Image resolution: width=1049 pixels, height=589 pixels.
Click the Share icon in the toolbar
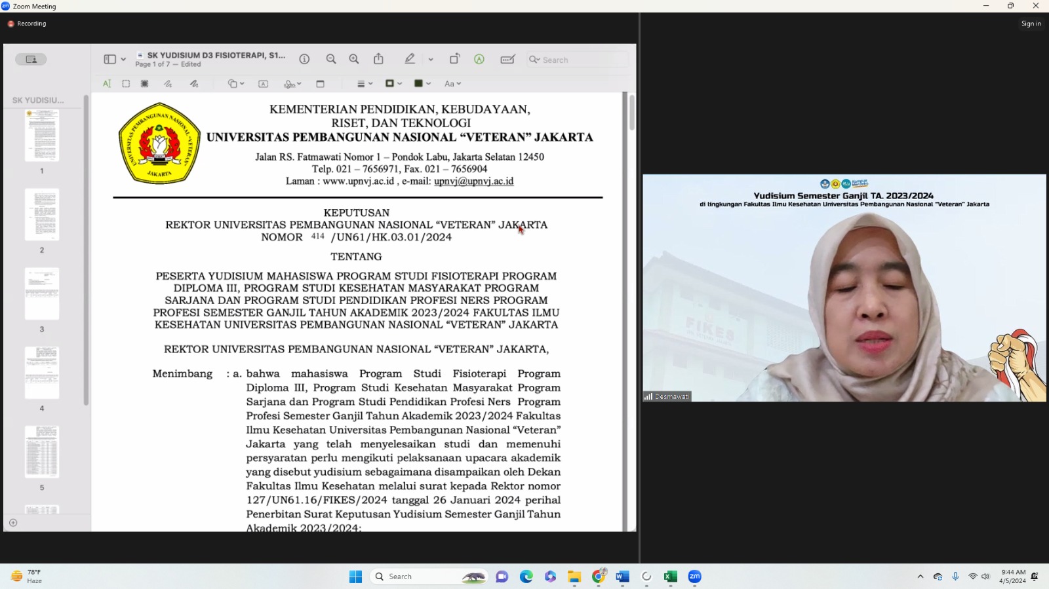379,59
